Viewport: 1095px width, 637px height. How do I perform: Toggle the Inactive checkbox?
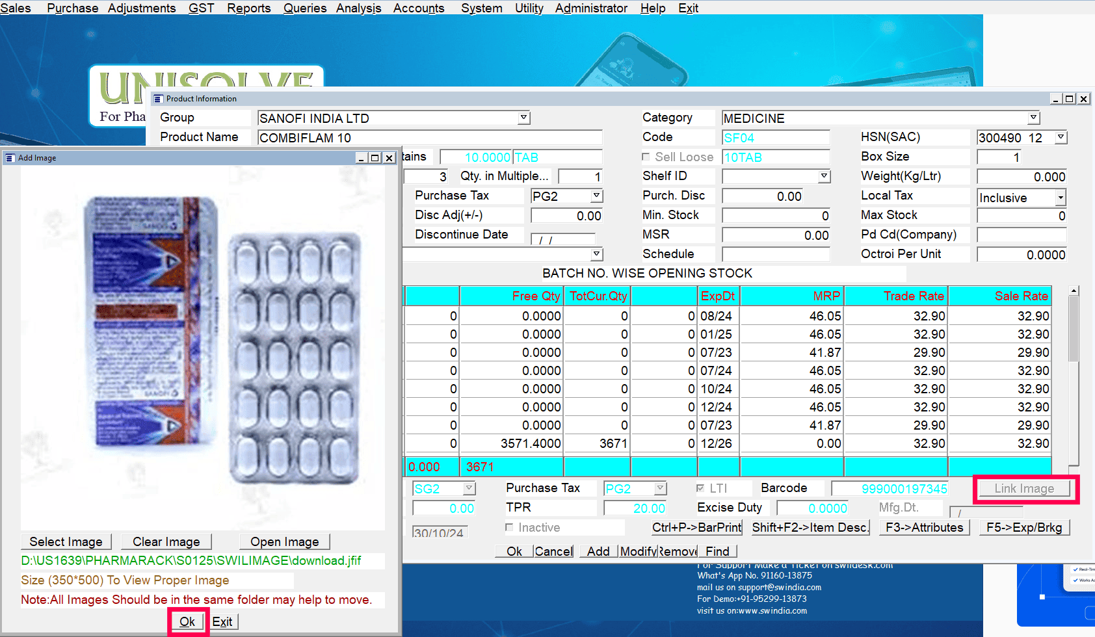click(x=509, y=527)
